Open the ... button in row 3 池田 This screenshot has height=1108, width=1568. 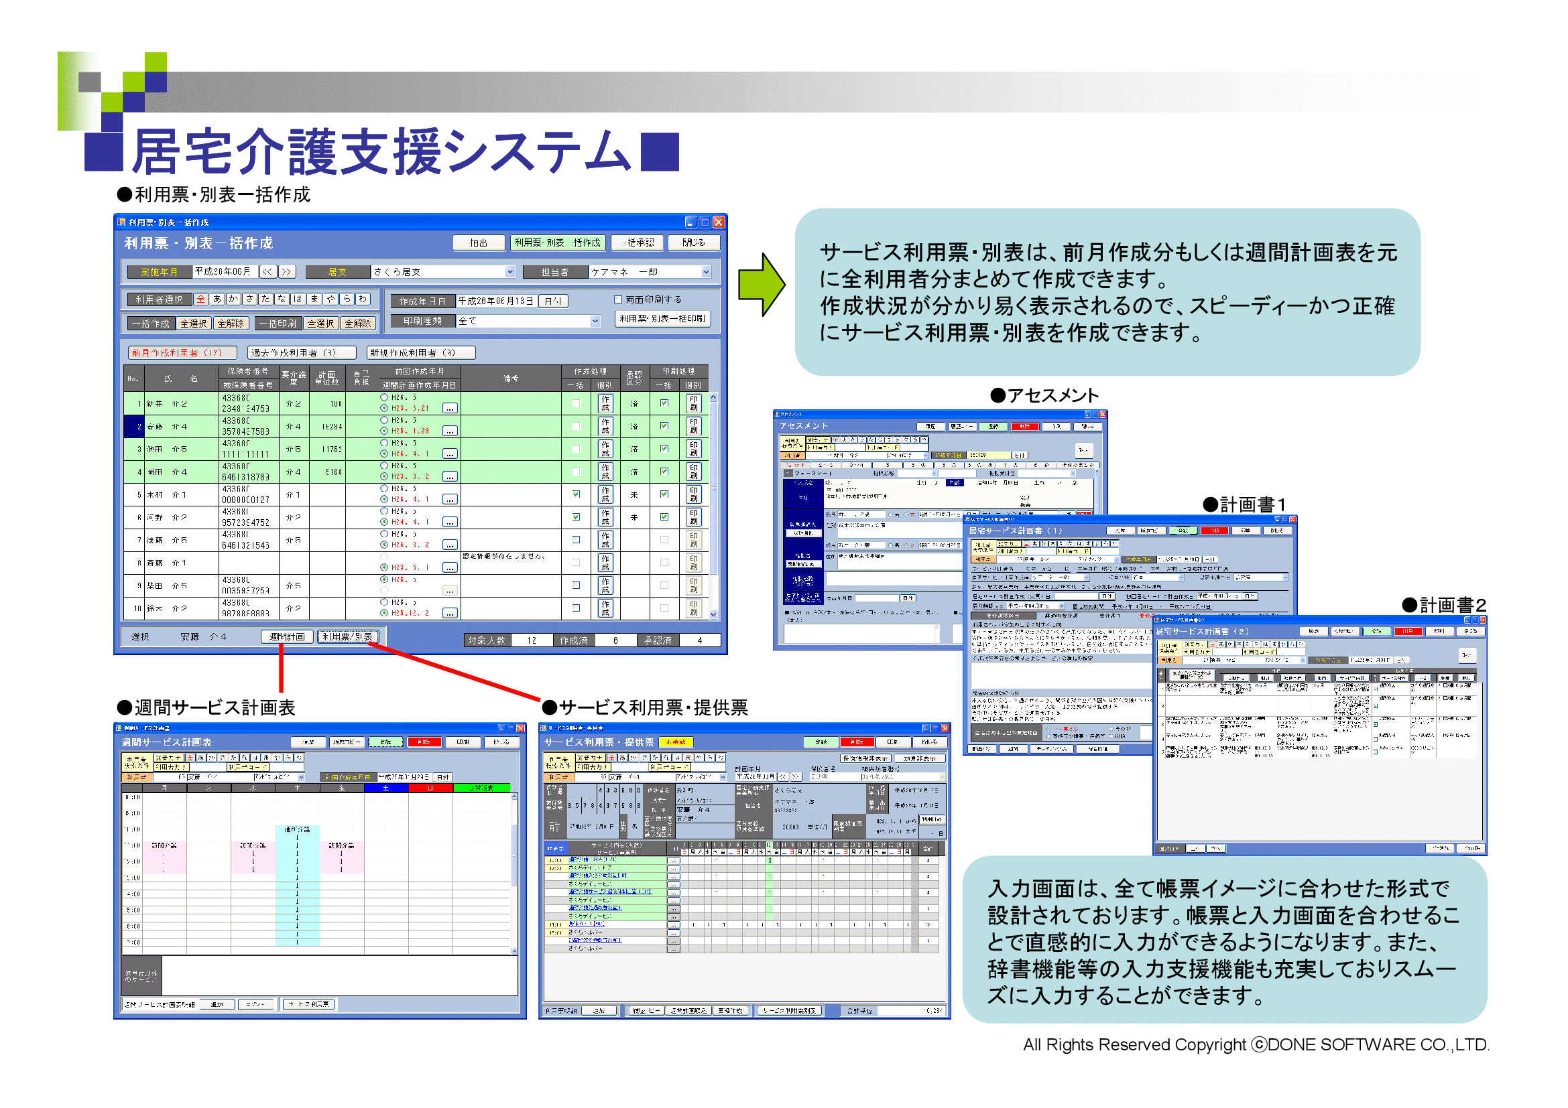450,454
